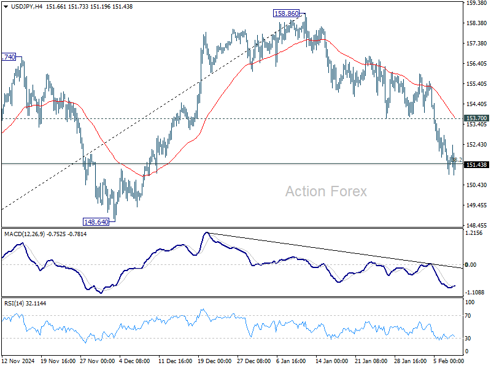Click the 12 Nov 2024 axis label
491x368 pixels.
point(18,362)
